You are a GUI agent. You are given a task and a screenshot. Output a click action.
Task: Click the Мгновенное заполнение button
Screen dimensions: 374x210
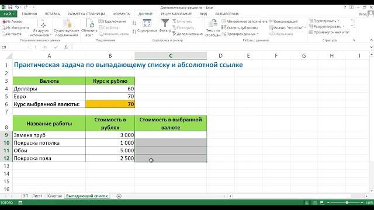[244, 22]
